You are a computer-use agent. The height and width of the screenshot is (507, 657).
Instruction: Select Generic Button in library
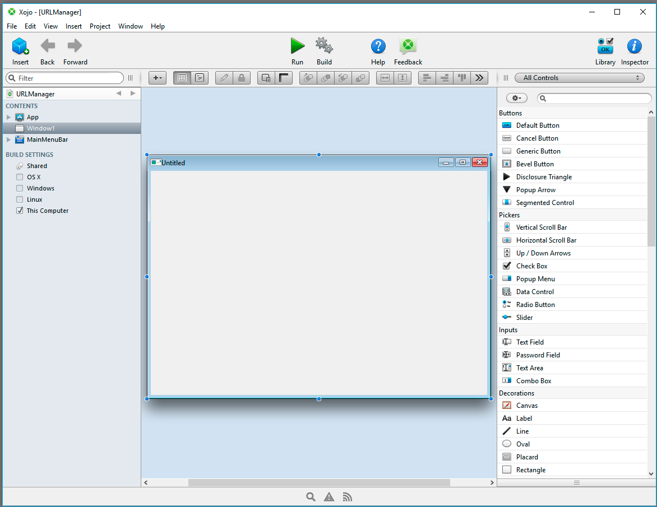[x=572, y=151]
